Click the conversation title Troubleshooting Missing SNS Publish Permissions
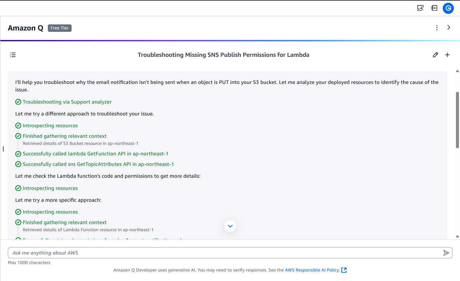Screen dimensions: 460x281 224,55
